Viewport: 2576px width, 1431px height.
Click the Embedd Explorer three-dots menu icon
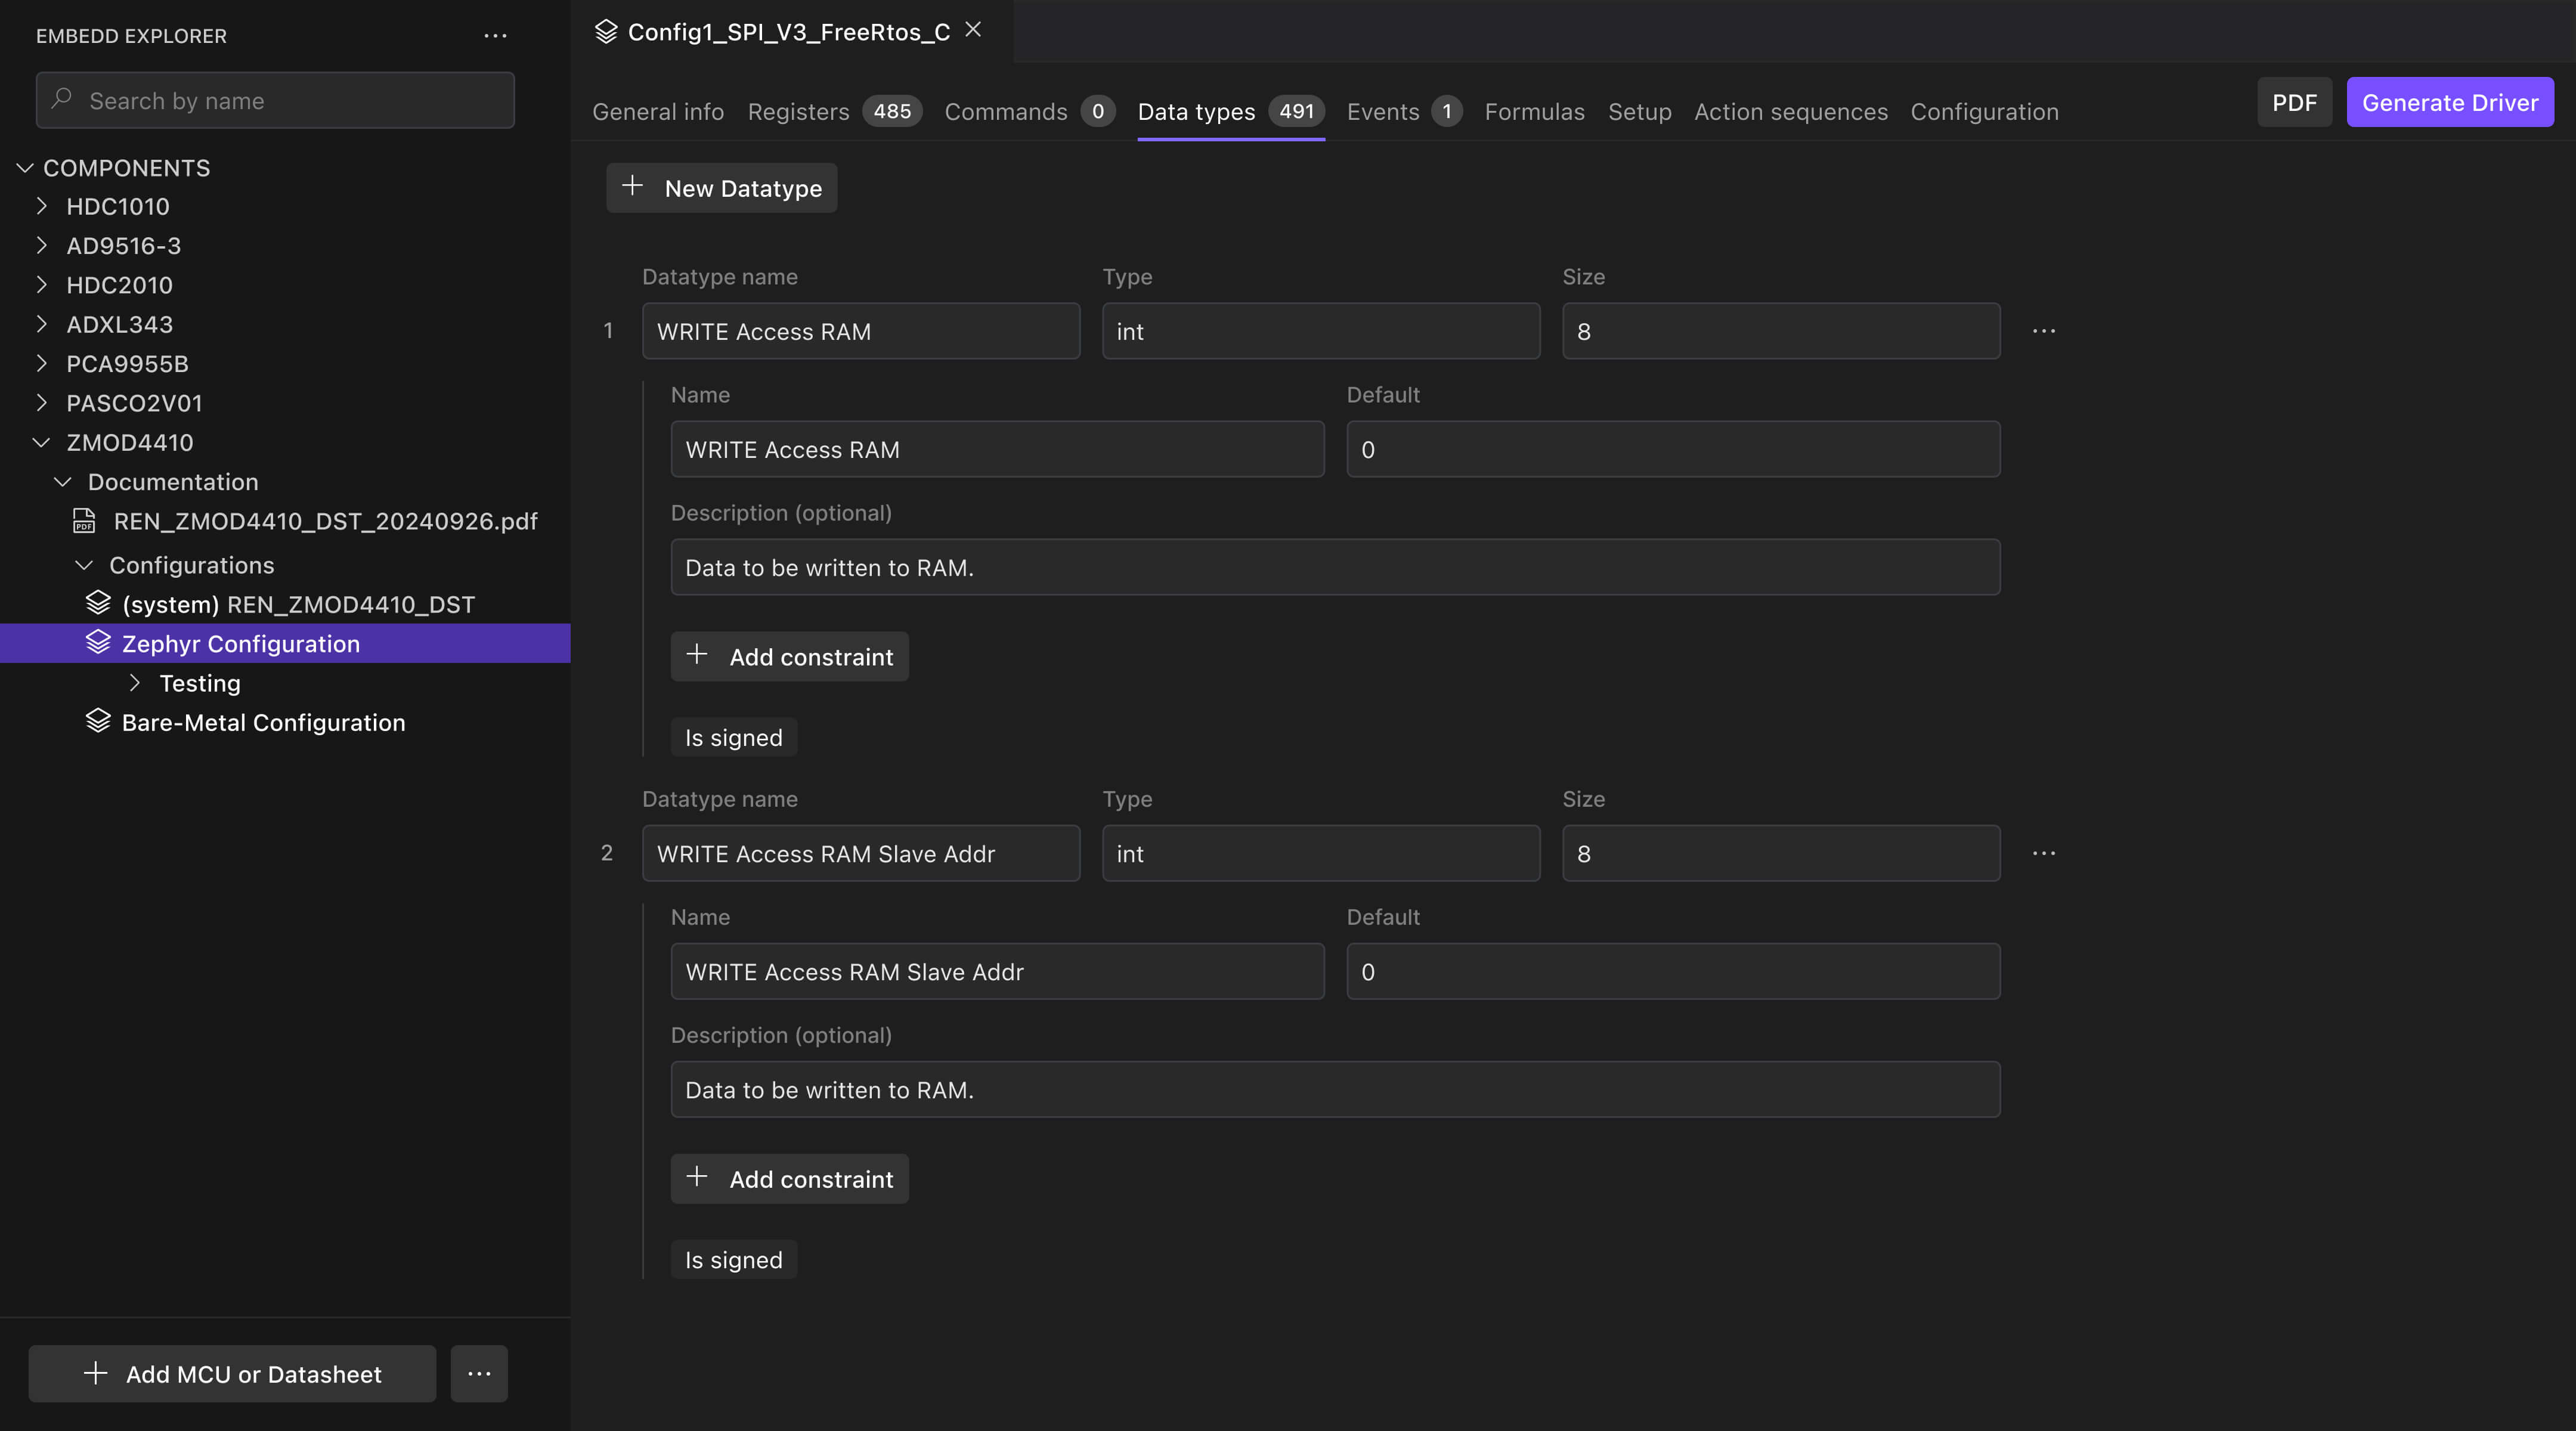tap(495, 36)
